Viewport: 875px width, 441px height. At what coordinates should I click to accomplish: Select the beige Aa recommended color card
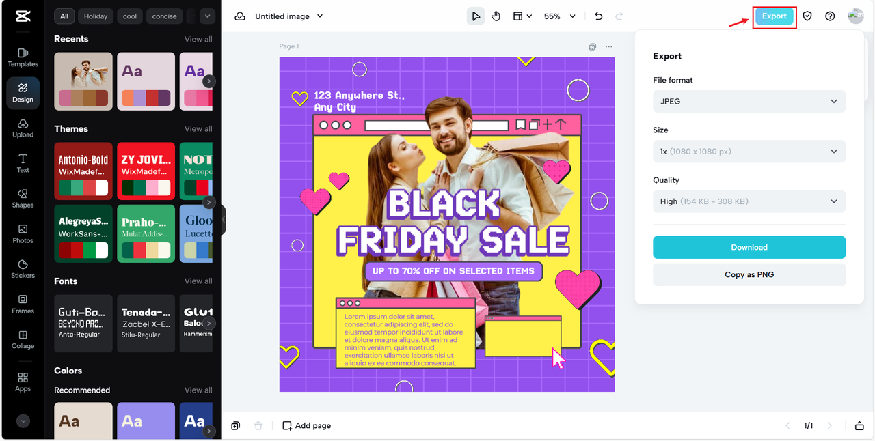click(83, 421)
